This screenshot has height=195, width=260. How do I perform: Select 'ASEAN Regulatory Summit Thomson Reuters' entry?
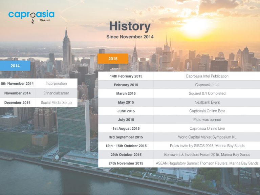[x=207, y=163]
